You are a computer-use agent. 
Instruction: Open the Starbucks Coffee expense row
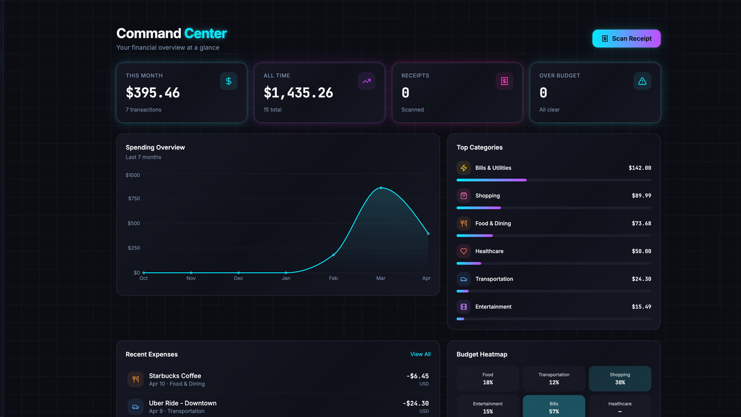tap(278, 379)
